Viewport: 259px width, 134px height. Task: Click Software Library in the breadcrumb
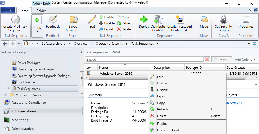[x=53, y=44]
